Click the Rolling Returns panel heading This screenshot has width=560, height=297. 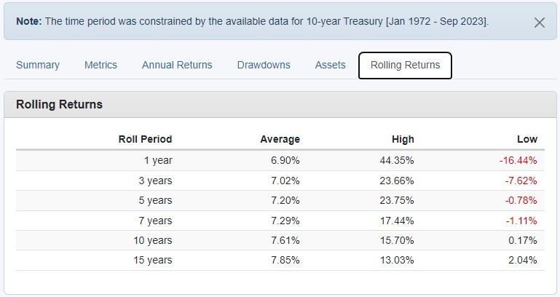[x=59, y=105]
